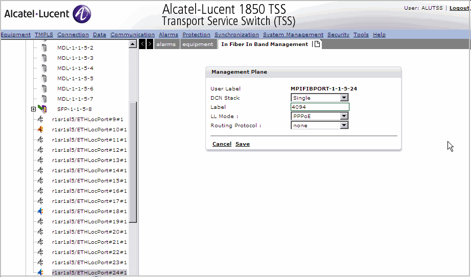
Task: Select MDL-1-1-5-6 in the tree
Action: tap(76, 88)
